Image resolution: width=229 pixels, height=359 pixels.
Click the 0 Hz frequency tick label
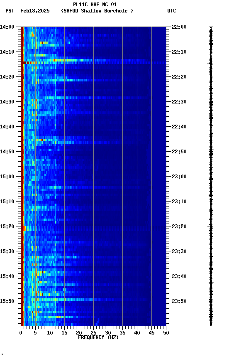(x=21, y=333)
